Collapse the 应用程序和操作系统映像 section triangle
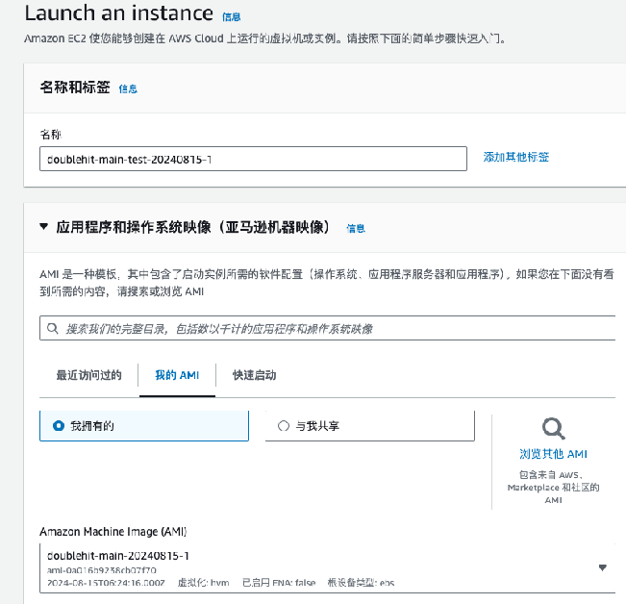This screenshot has width=626, height=604. pyautogui.click(x=43, y=228)
